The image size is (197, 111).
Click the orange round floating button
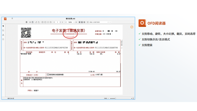(132, 27)
